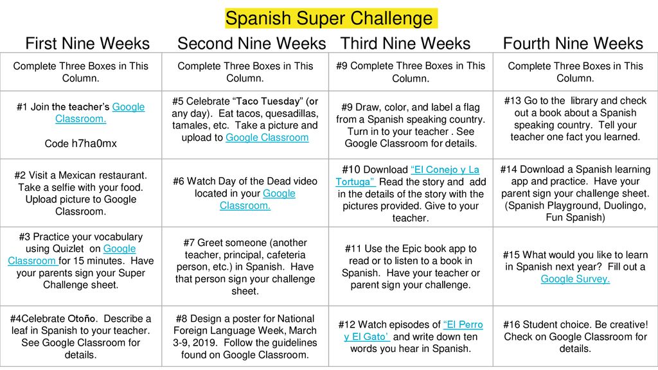Click box #4 Celebrate Otoño leaf activity

[x=81, y=337]
